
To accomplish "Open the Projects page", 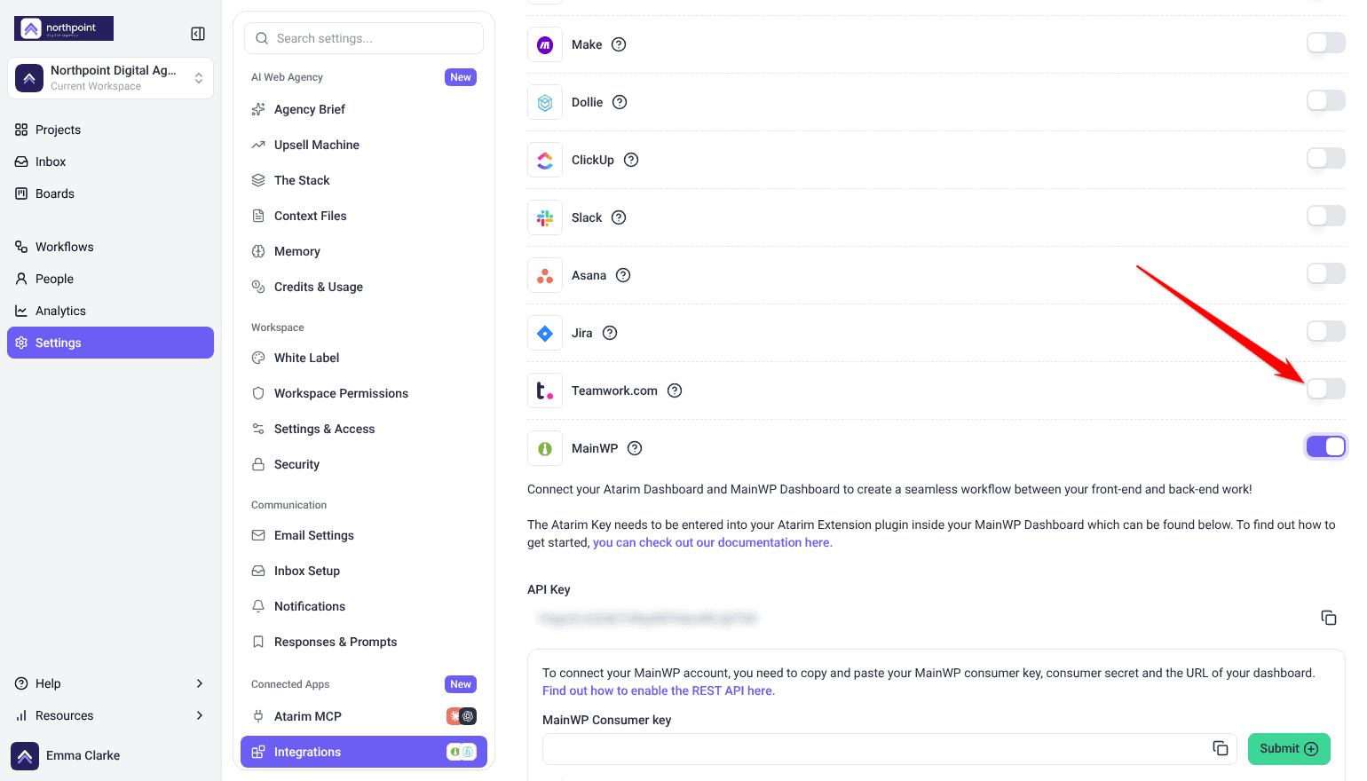I will tap(110, 130).
